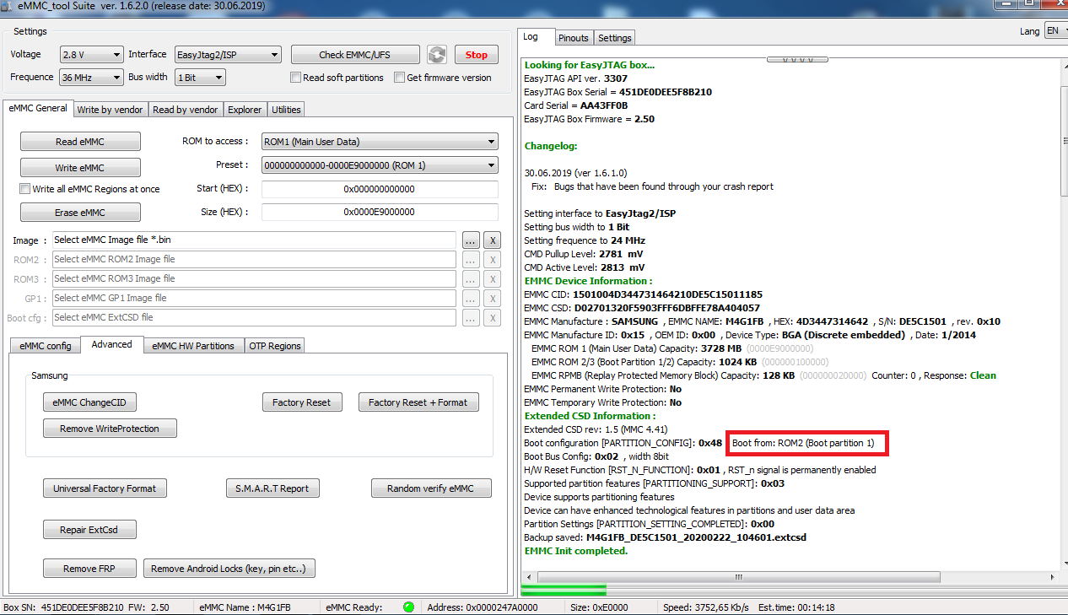This screenshot has width=1068, height=615.
Task: Click the red Stop button
Action: coord(477,55)
